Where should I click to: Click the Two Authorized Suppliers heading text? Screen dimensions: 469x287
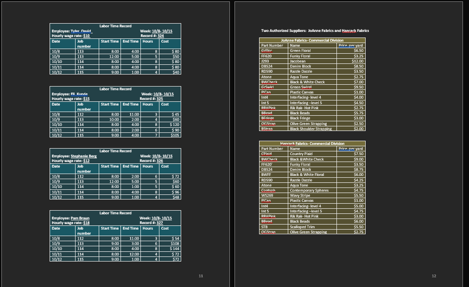315,31
